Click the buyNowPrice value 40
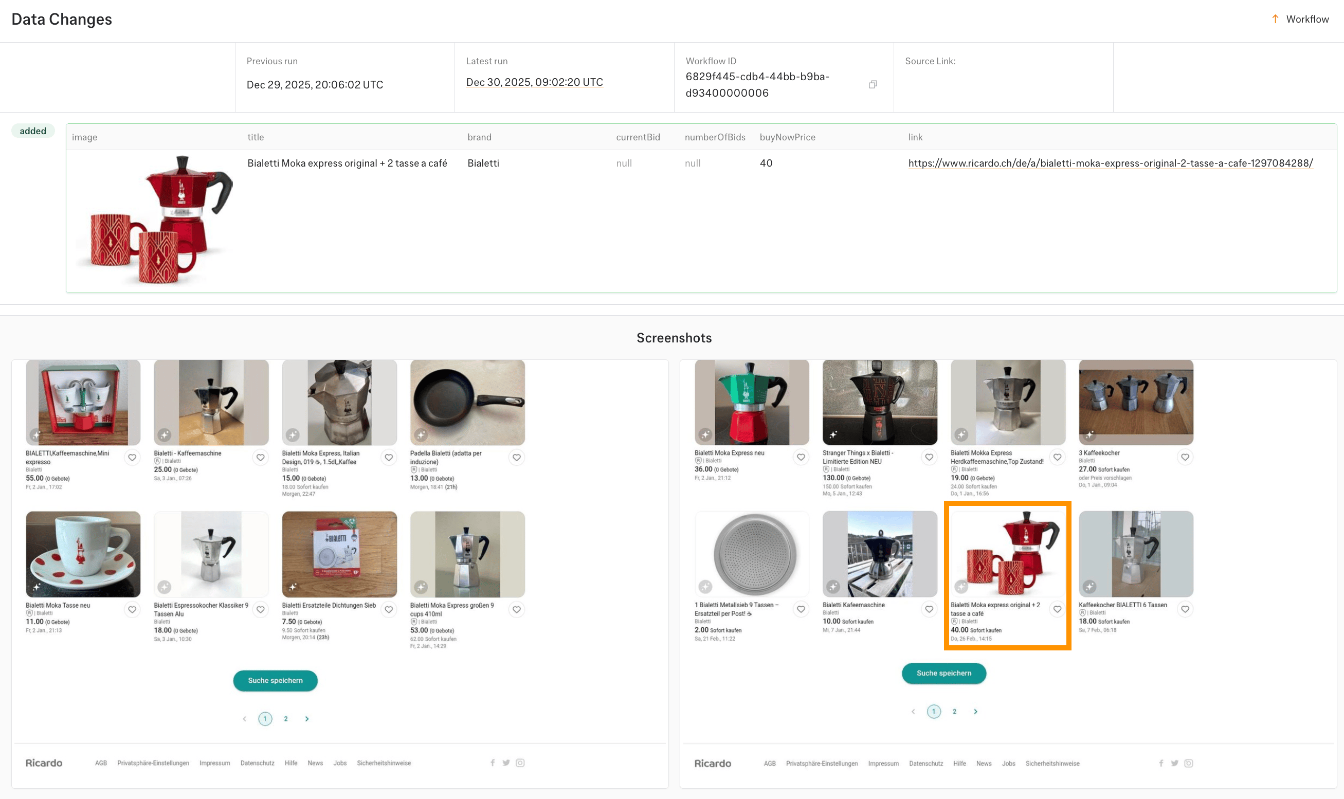1344x799 pixels. 766,163
